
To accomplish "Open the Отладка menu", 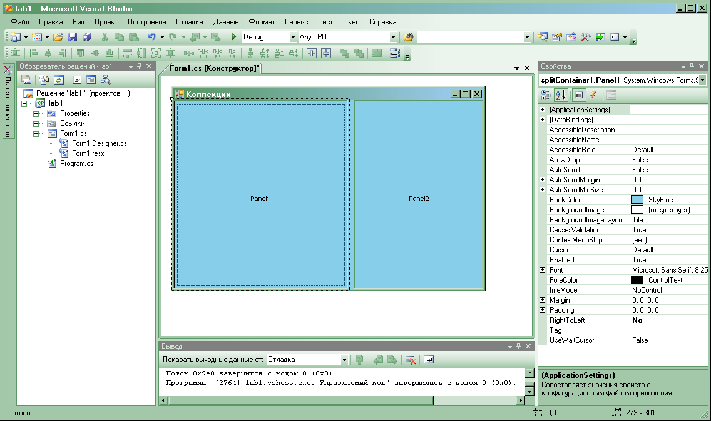I will tap(190, 22).
